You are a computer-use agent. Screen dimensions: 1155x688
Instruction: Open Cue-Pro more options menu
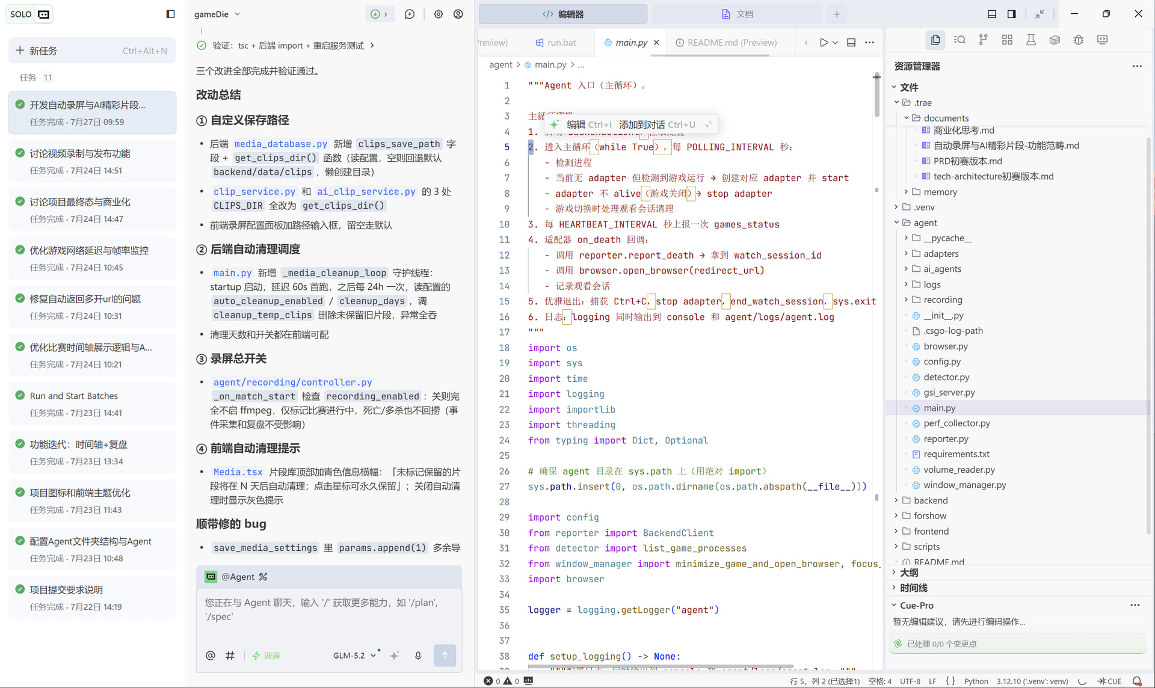1135,605
